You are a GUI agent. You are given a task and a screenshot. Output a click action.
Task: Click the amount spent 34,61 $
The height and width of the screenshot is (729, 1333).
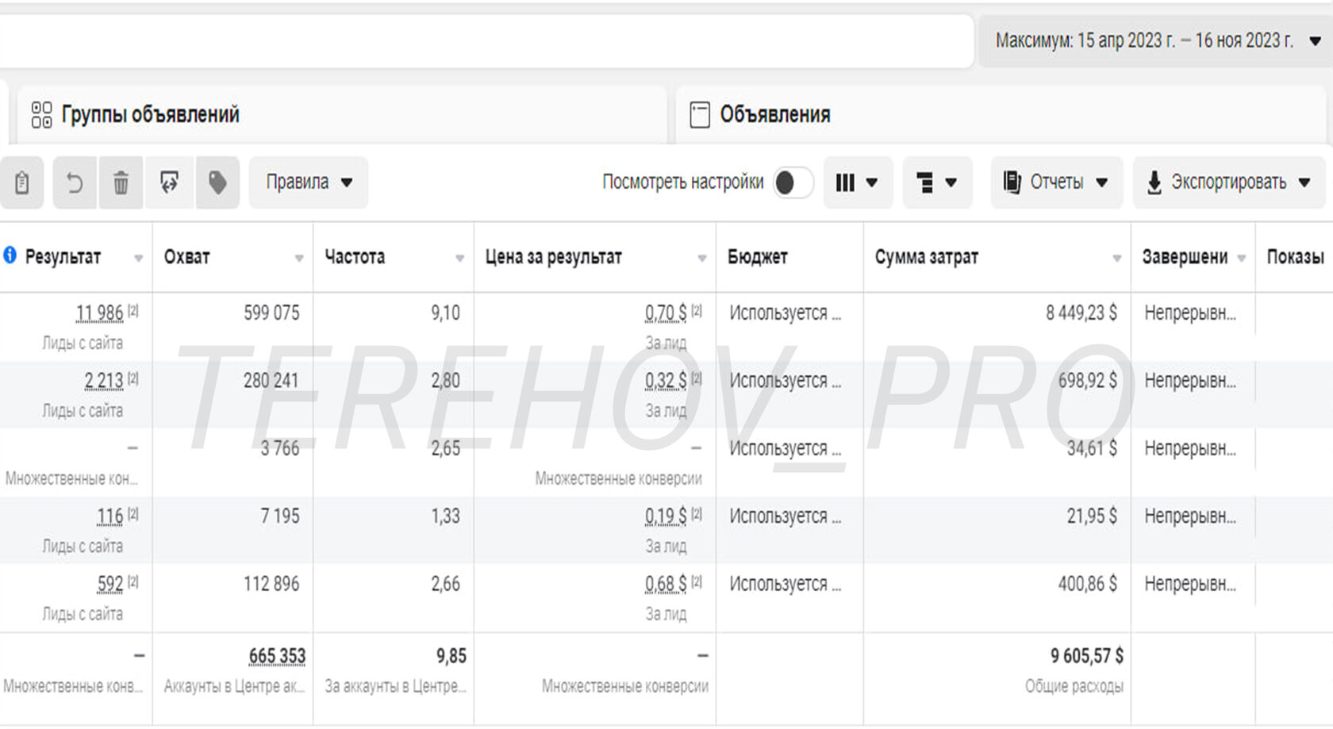click(x=1092, y=449)
